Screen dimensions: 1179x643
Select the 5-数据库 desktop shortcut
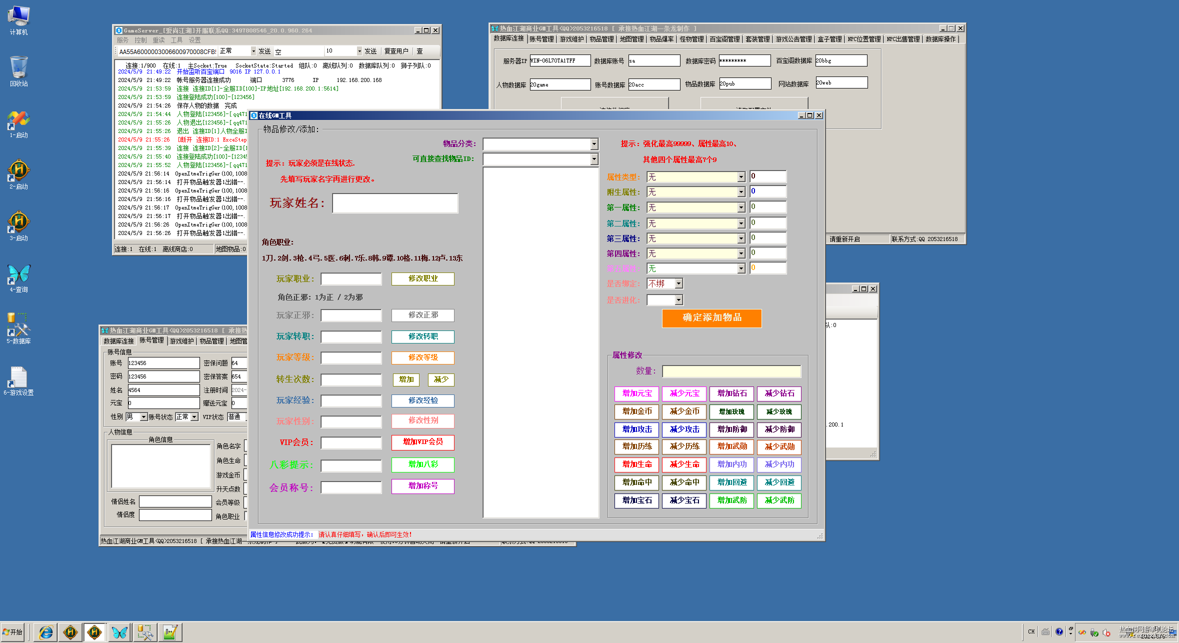pyautogui.click(x=19, y=328)
